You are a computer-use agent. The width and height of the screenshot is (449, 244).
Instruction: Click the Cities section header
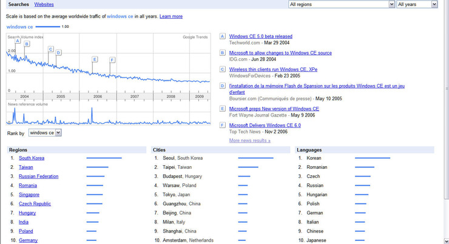click(220, 150)
